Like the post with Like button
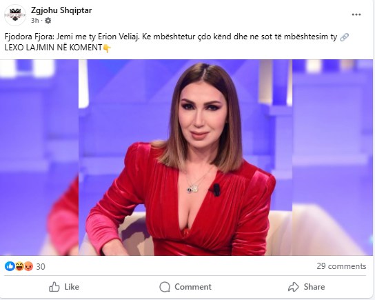The height and width of the screenshot is (300, 375). click(x=64, y=287)
